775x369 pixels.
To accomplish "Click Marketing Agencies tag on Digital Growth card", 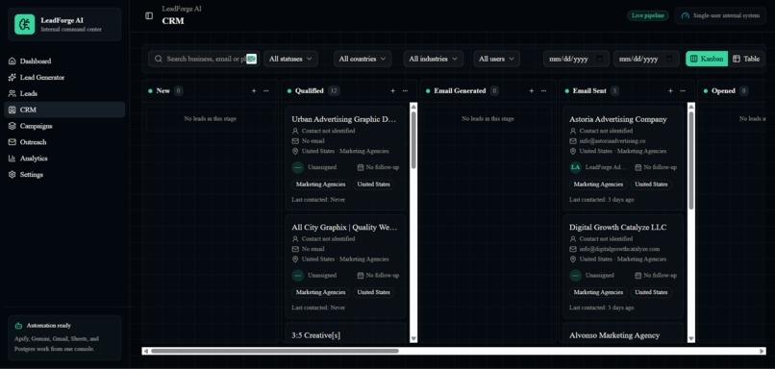I will [x=598, y=292].
